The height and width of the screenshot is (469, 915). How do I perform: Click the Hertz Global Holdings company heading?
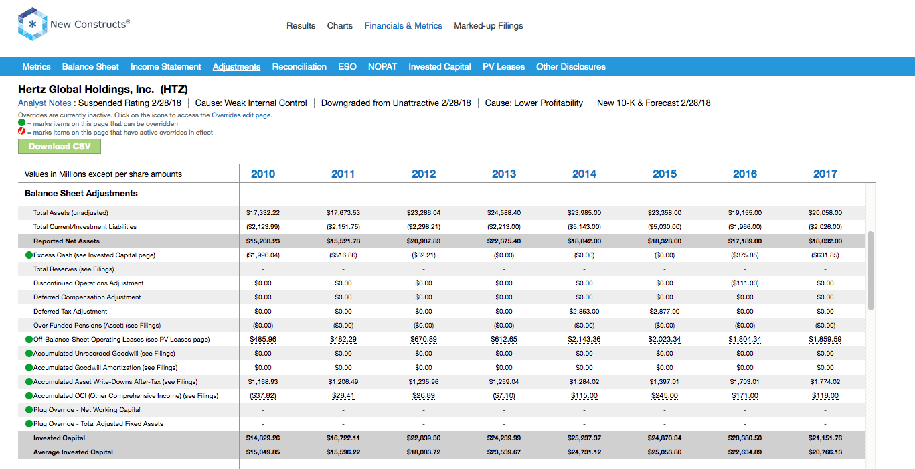coord(103,89)
